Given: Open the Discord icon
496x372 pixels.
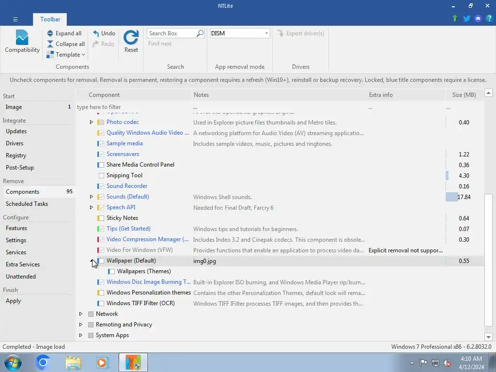Looking at the screenshot, I should click(478, 18).
